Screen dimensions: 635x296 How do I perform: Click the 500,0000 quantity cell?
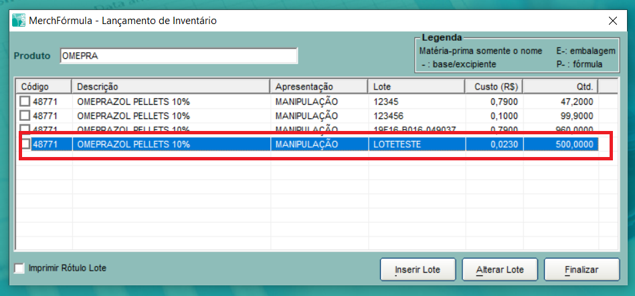pos(560,144)
